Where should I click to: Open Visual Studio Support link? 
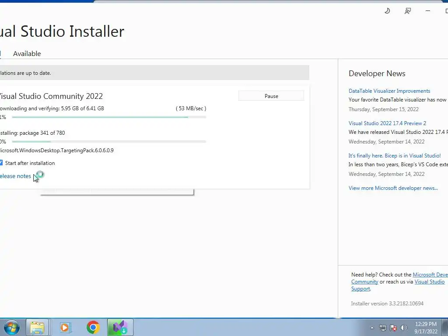pos(430,282)
